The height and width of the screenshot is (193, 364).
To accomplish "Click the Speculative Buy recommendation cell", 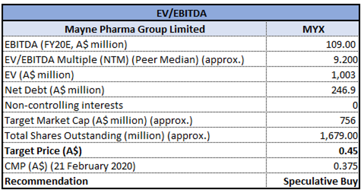I will [x=313, y=180].
